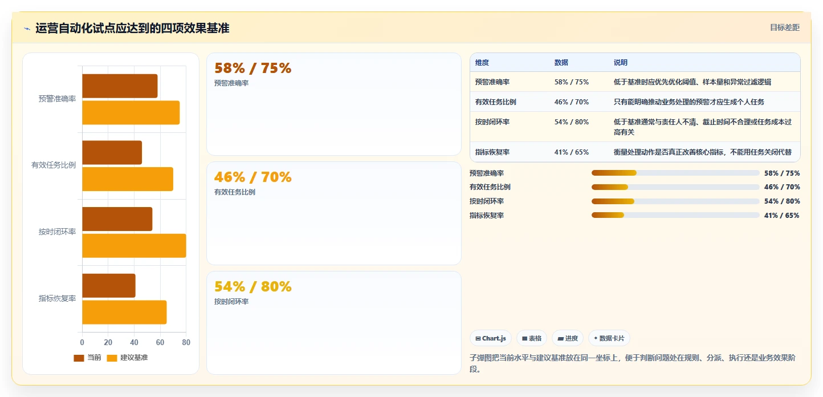Click the 46% / 70% data card
823x397 pixels.
[334, 213]
